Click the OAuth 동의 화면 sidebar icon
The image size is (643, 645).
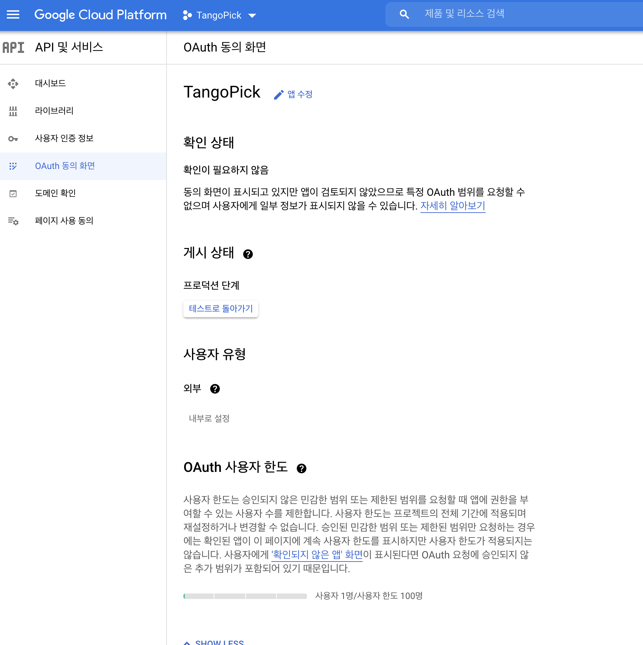point(13,166)
